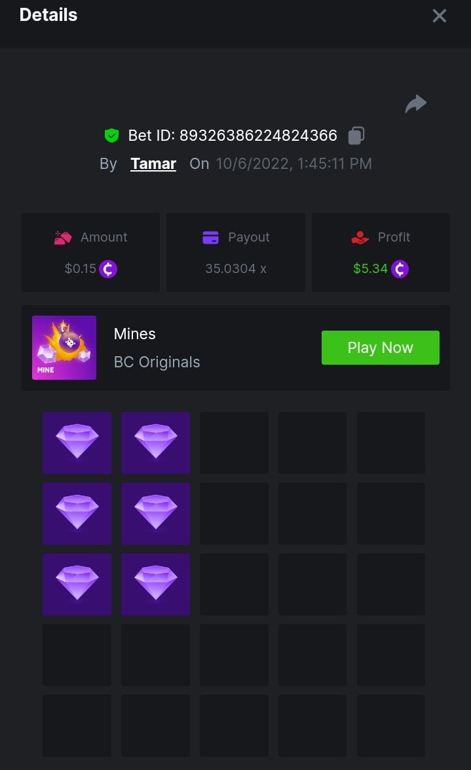Open Tamar's user profile link
Image resolution: width=471 pixels, height=770 pixels.
(153, 164)
